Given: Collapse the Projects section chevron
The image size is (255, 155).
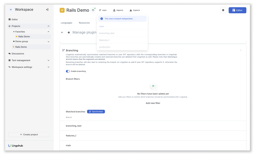Looking at the screenshot, I should coord(48,26).
